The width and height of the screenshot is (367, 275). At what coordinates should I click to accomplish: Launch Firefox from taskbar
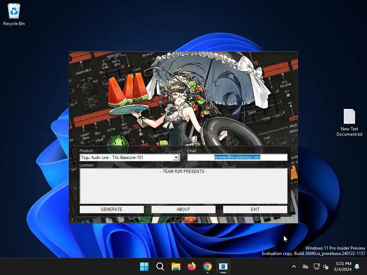pyautogui.click(x=192, y=266)
